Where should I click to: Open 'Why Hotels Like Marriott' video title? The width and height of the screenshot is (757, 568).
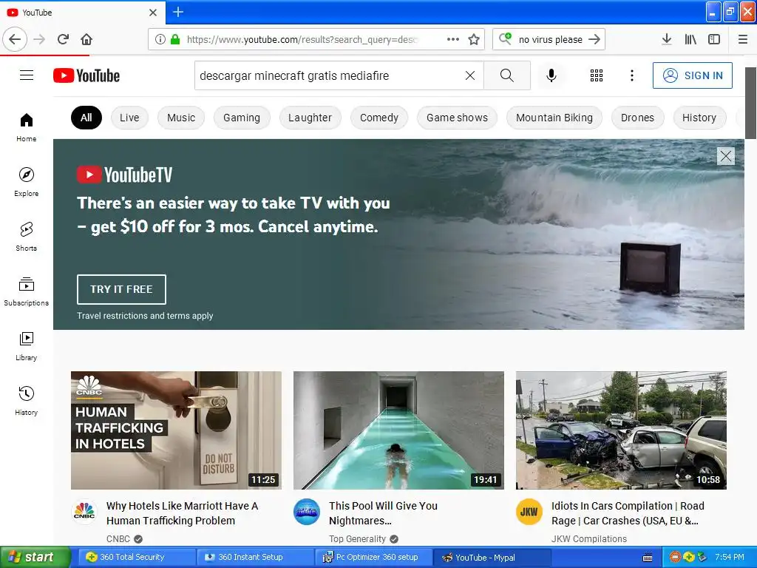tap(182, 513)
